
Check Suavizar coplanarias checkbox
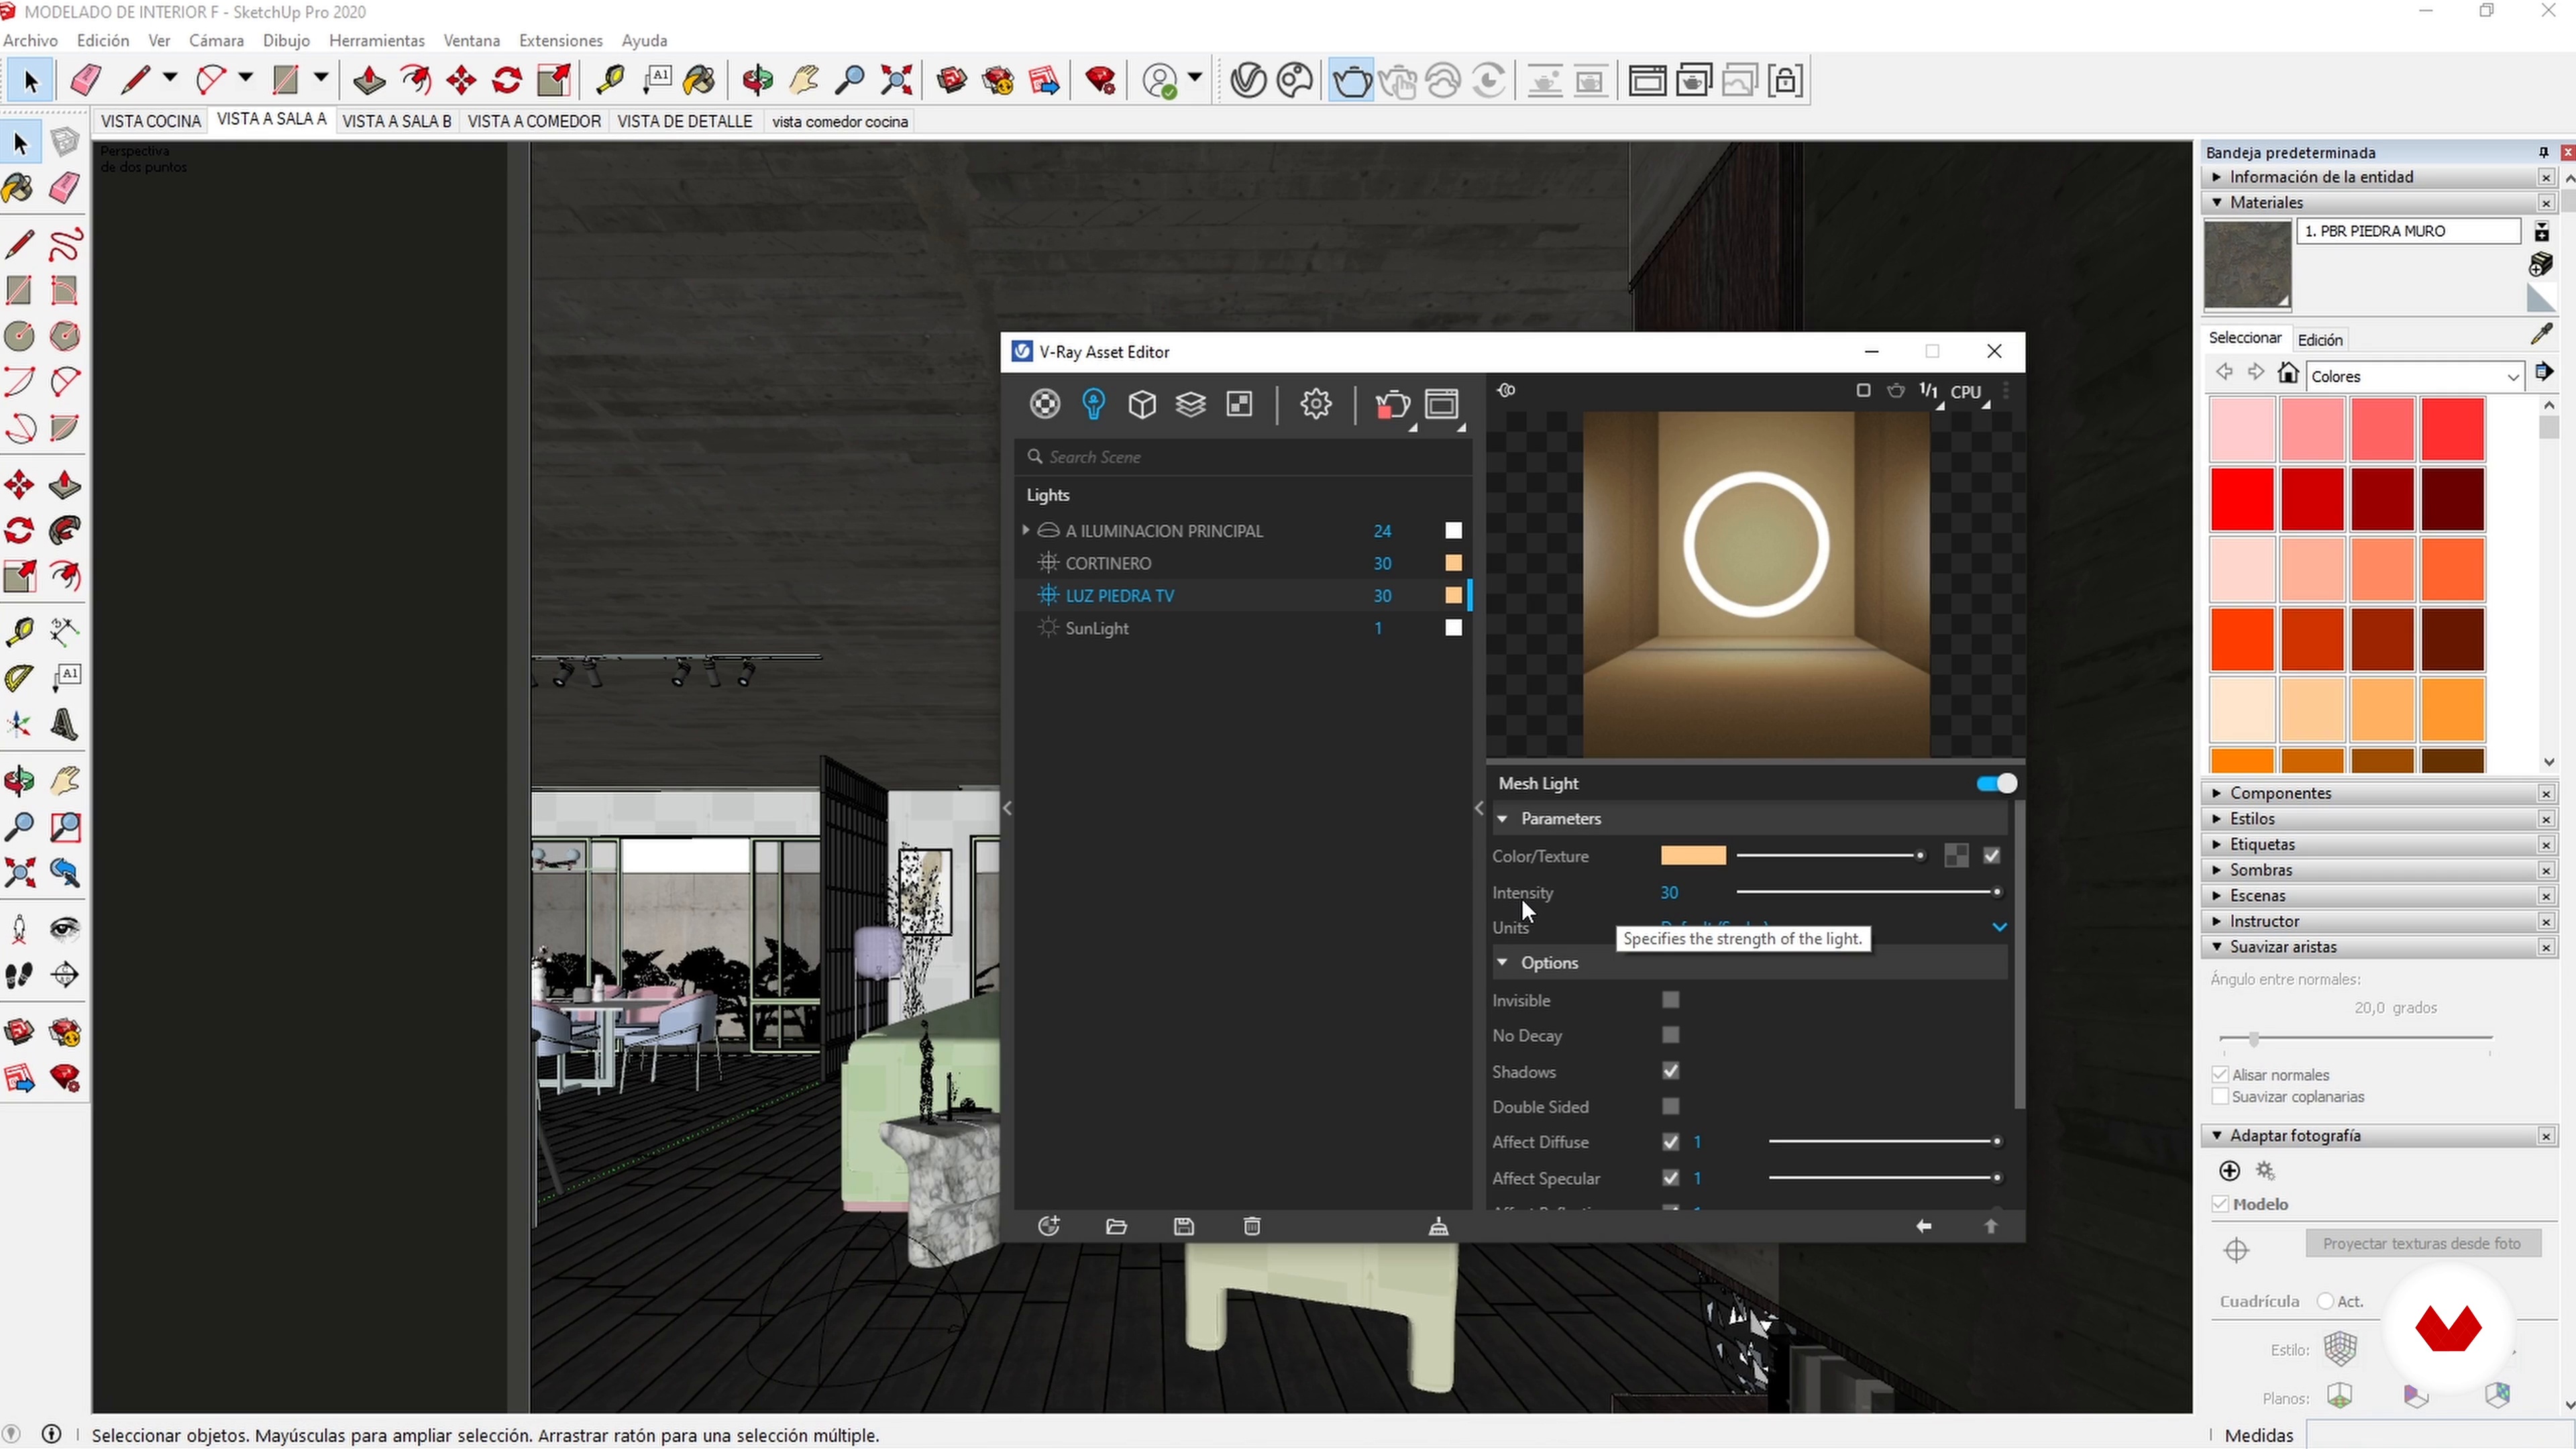click(2220, 1097)
